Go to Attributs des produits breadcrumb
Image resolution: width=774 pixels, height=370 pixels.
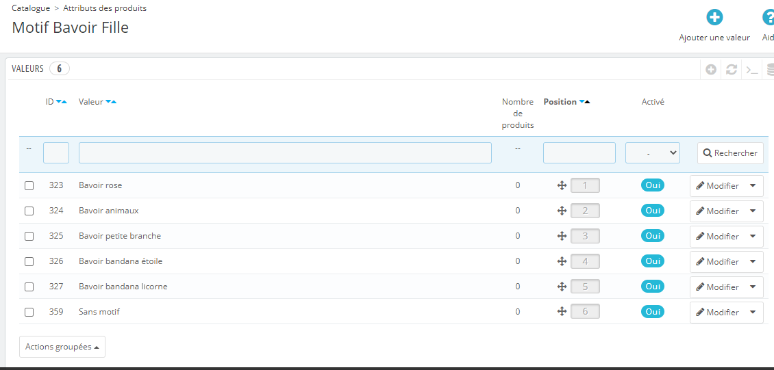[x=105, y=8]
